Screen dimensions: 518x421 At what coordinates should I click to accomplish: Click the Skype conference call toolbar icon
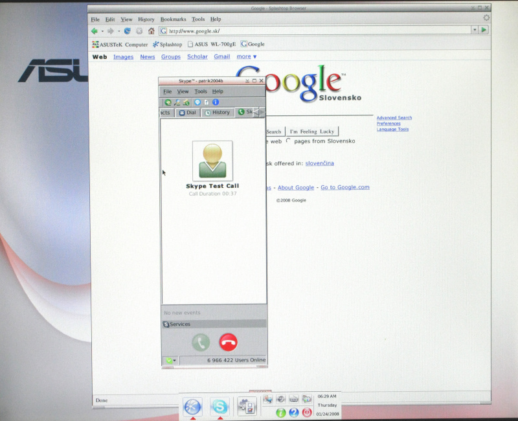click(186, 102)
